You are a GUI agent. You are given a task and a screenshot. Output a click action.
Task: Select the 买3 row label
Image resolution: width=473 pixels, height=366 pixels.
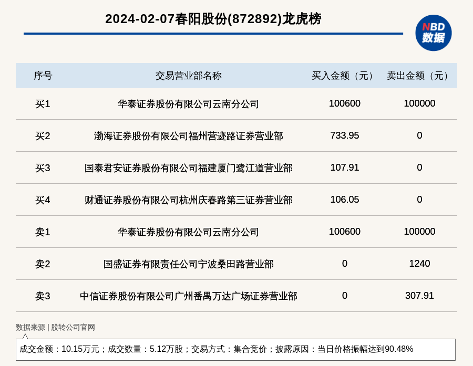click(x=43, y=168)
